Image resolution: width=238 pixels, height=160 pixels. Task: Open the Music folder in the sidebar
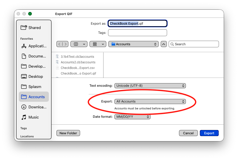34,117
